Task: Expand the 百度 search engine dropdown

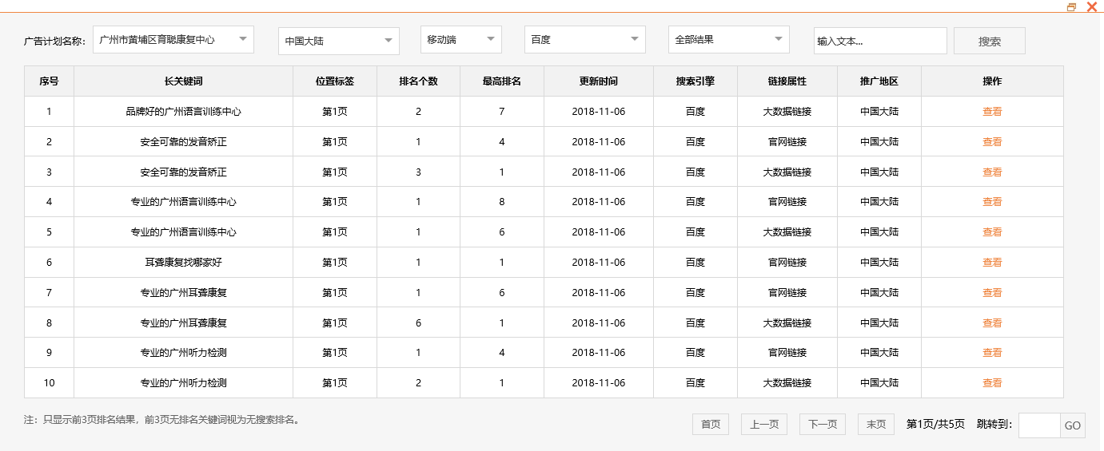Action: (x=585, y=39)
